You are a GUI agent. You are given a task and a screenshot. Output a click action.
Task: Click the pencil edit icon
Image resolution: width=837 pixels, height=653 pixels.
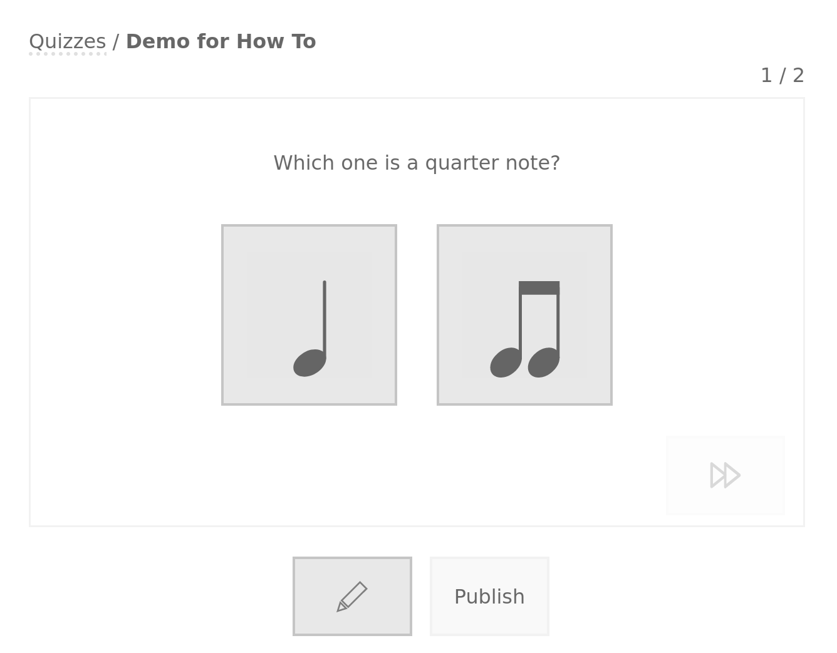click(x=352, y=597)
